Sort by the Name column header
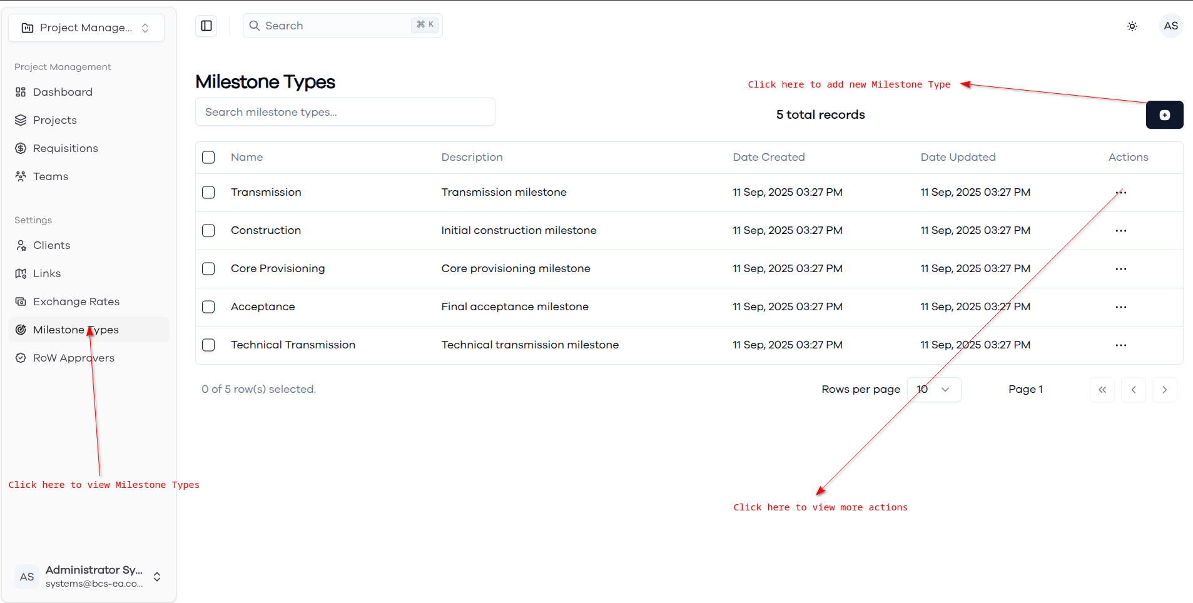The width and height of the screenshot is (1193, 603). 246,157
